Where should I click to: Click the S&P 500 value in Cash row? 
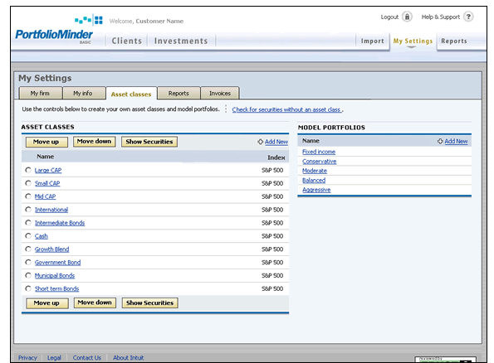point(272,236)
